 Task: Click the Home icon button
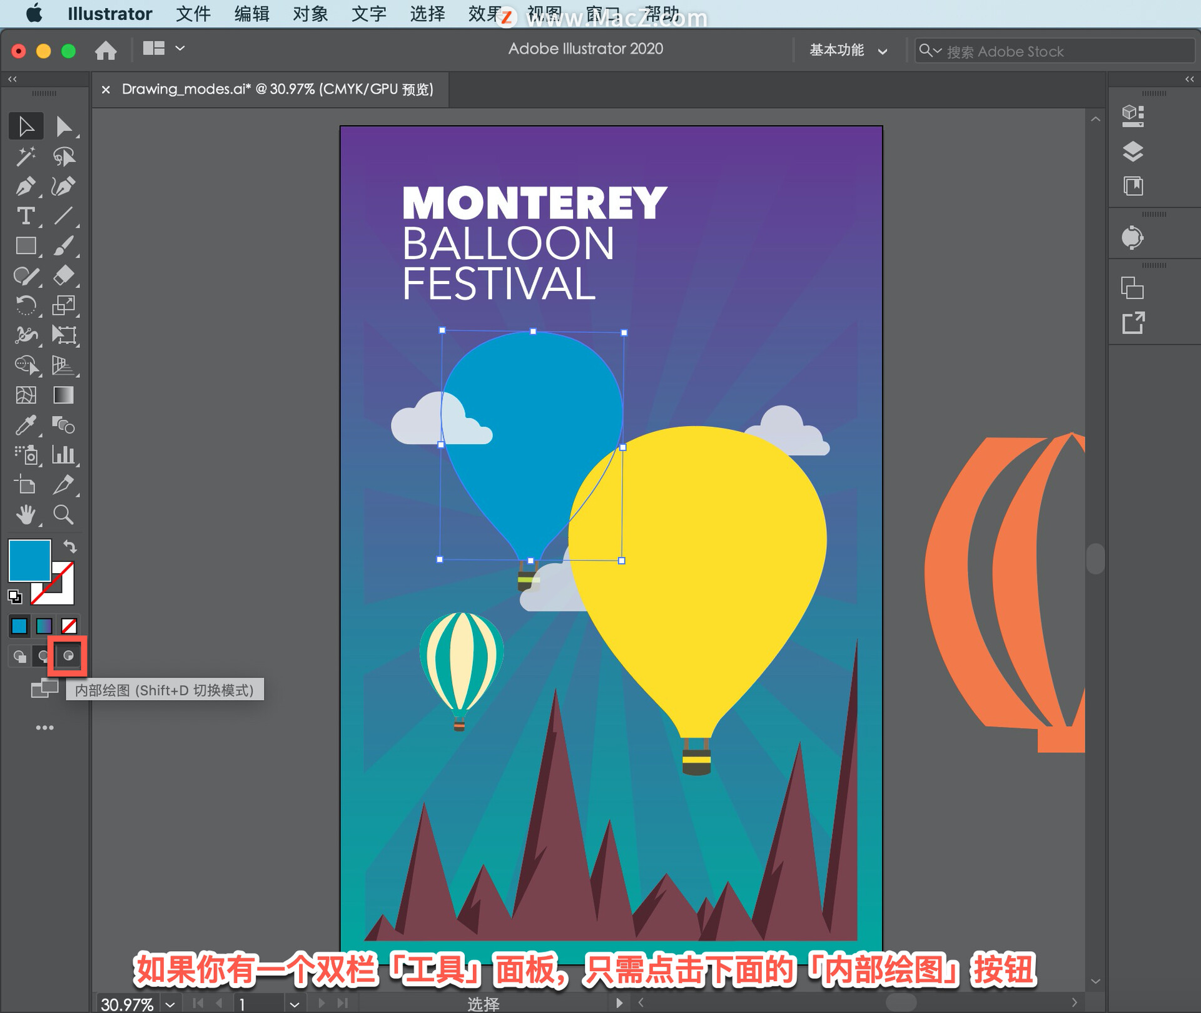click(106, 50)
